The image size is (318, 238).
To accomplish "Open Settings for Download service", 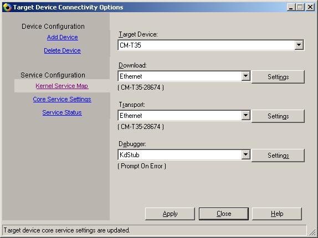I will point(278,77).
